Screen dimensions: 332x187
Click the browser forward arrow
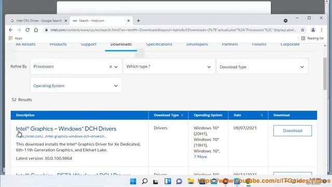[x=19, y=30]
